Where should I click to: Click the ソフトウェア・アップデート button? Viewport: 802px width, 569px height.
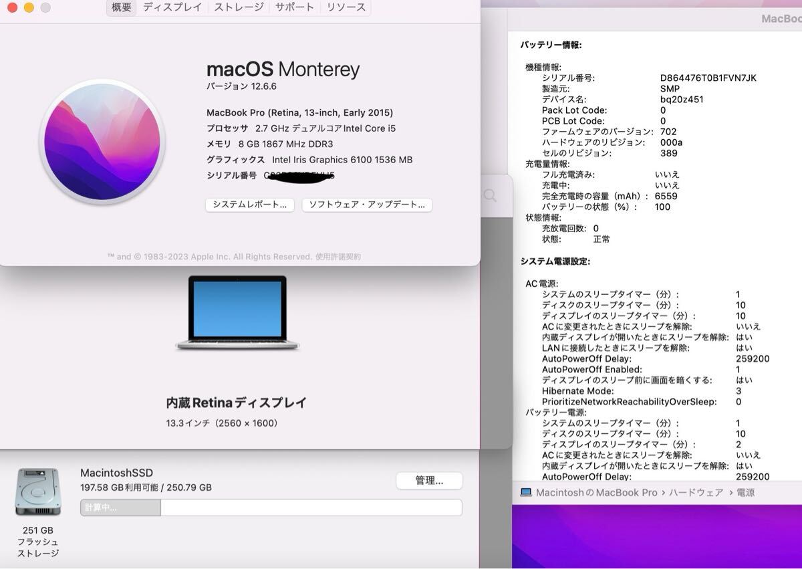tap(367, 205)
